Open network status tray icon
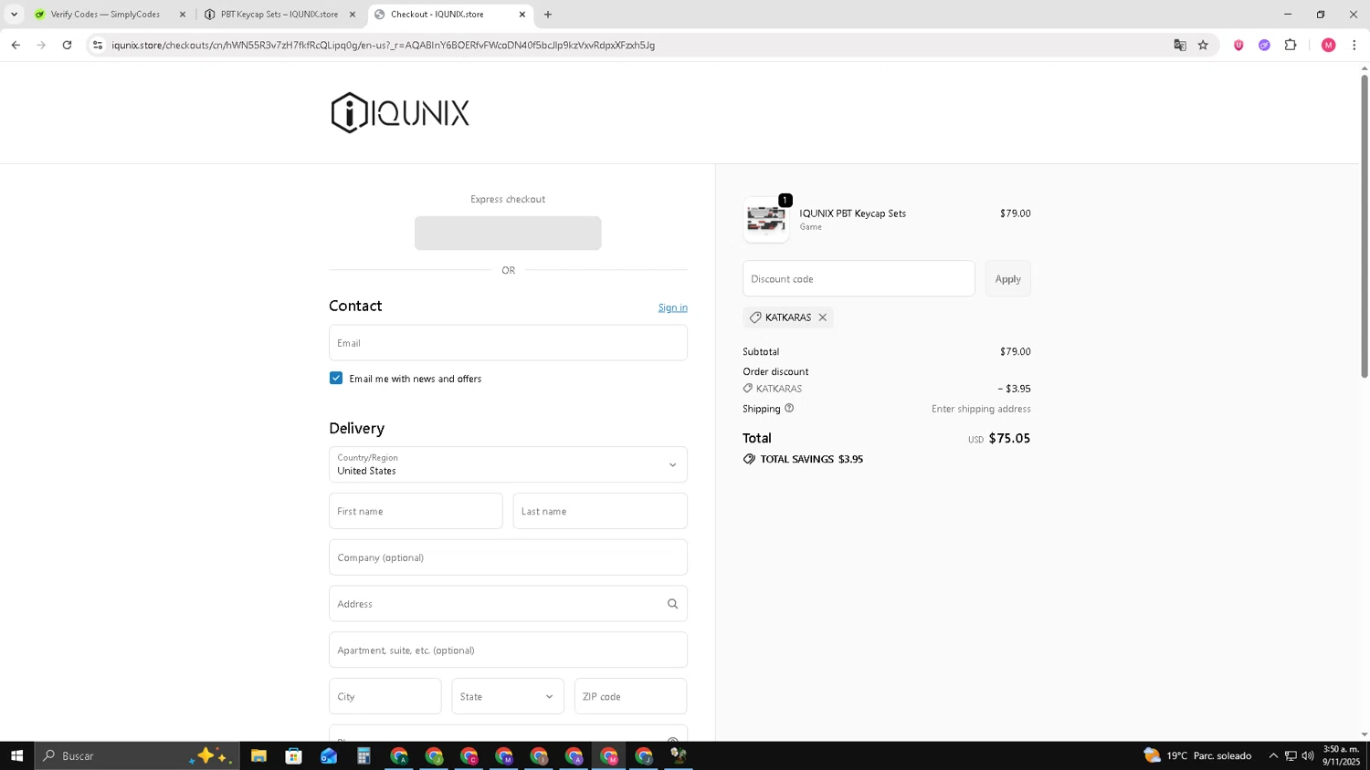 1291,755
